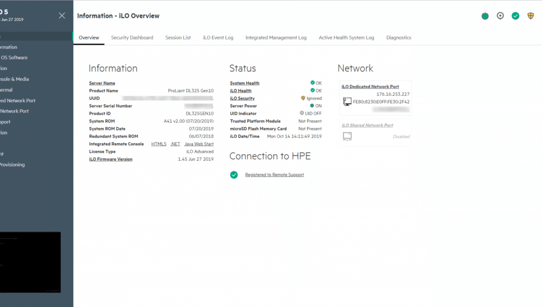This screenshot has width=542, height=307.
Task: Click the UID OFF indicator icon
Action: tap(302, 113)
